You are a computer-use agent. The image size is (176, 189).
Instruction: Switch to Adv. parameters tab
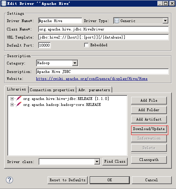tap(94, 90)
